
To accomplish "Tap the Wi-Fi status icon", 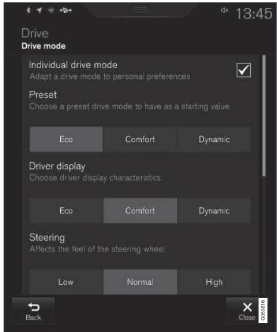I will 51,10.
